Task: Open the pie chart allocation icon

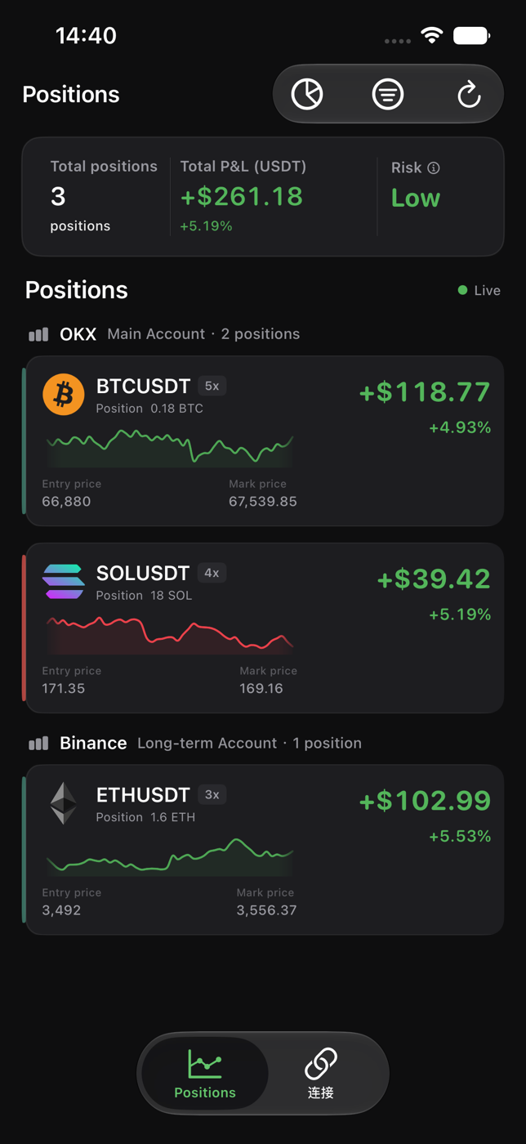Action: 307,94
